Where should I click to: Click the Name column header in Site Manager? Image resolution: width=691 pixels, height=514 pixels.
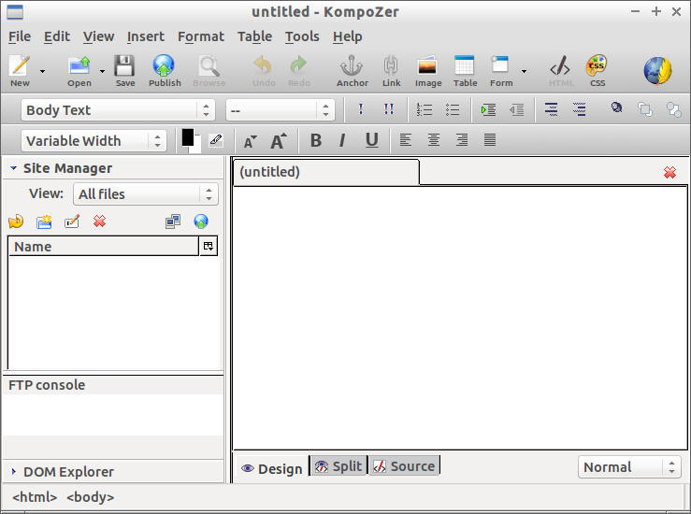(x=103, y=247)
